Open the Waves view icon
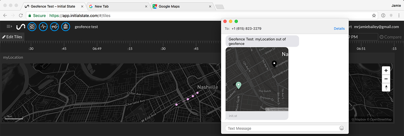The width and height of the screenshot is (404, 136). coord(43,27)
